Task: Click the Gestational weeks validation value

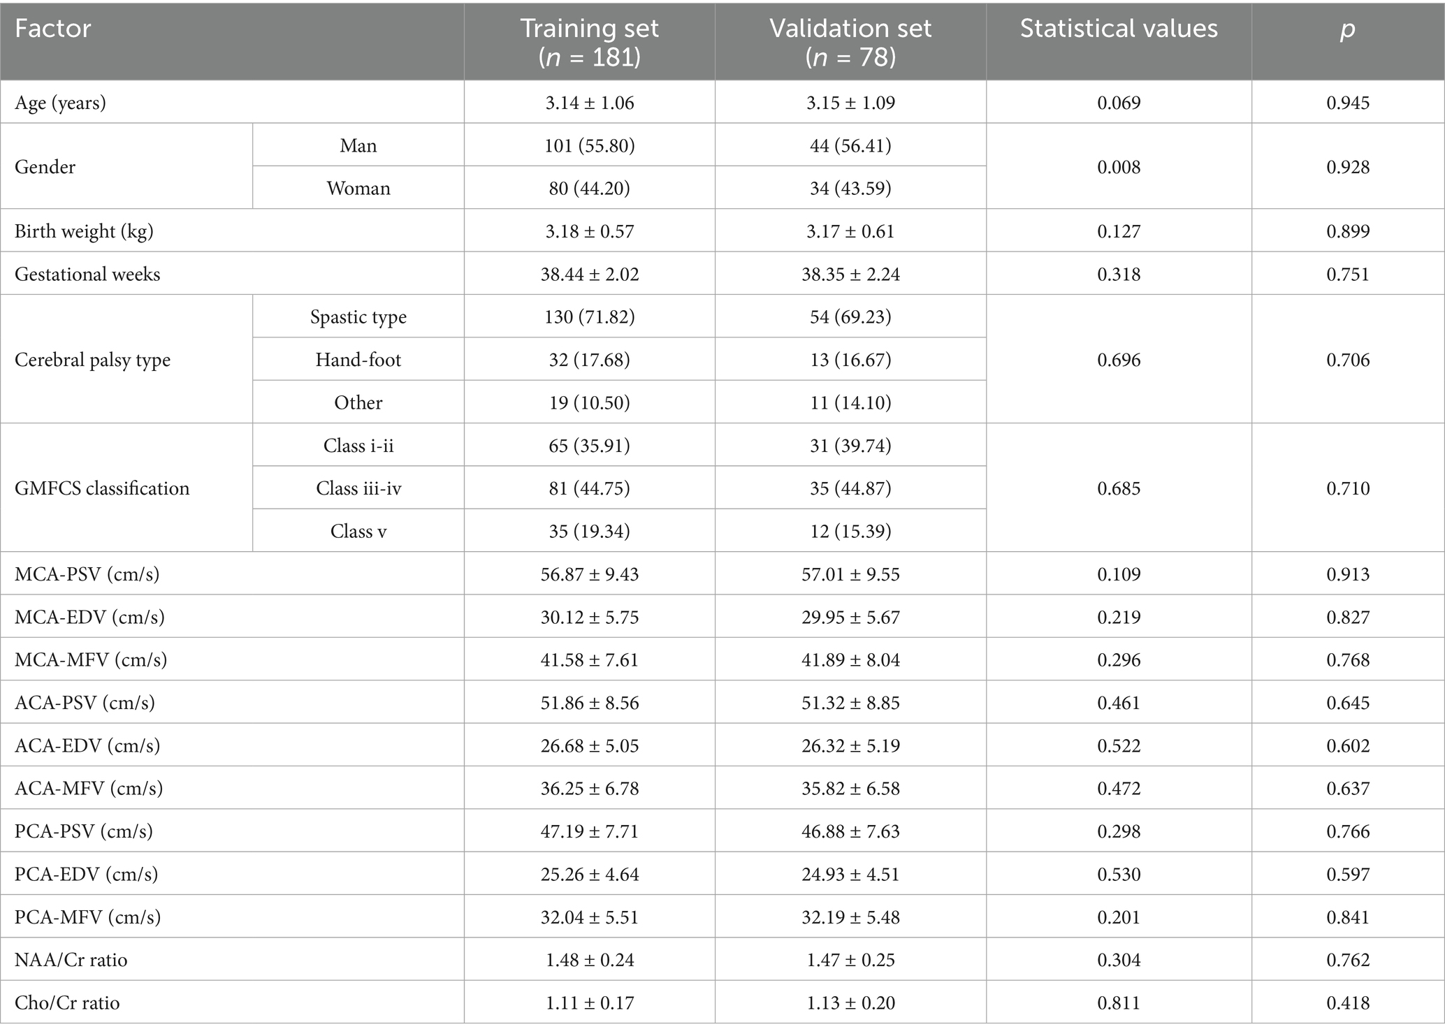Action: tap(850, 275)
